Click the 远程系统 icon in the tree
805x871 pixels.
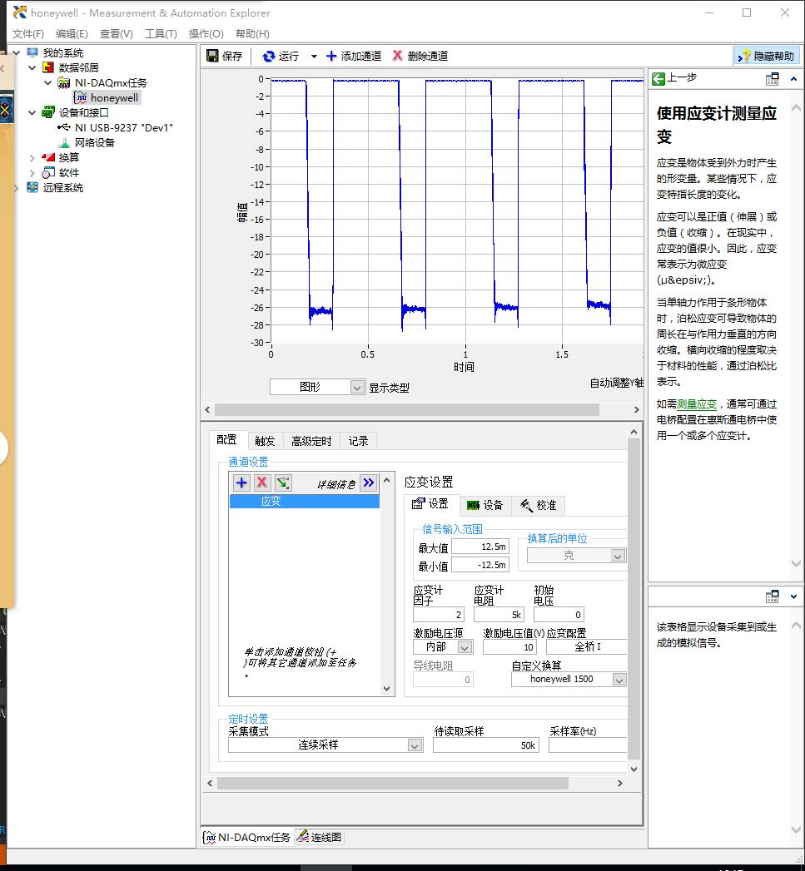32,188
